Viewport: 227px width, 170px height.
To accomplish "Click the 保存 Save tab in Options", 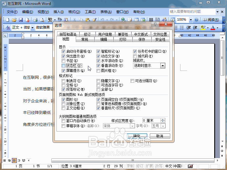I will (x=142, y=39).
